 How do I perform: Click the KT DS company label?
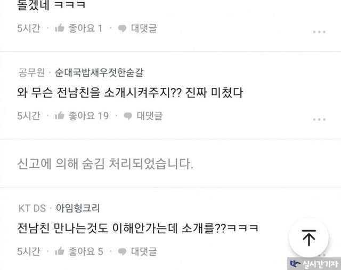point(32,208)
